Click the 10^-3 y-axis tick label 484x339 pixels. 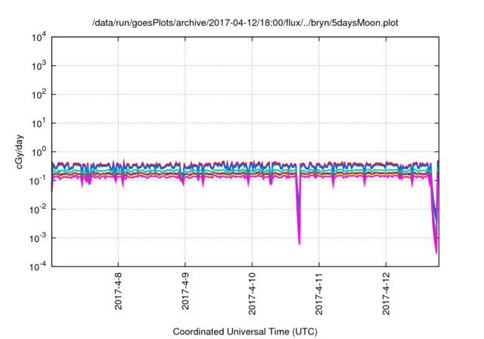point(39,238)
